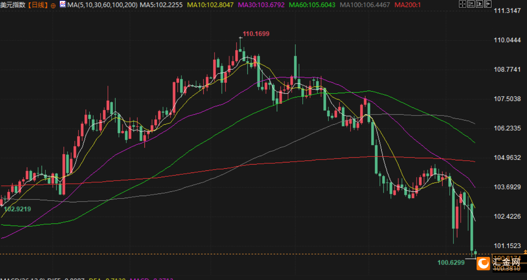Open the MA indicator chart icon
The image size is (527, 280).
pos(63,5)
